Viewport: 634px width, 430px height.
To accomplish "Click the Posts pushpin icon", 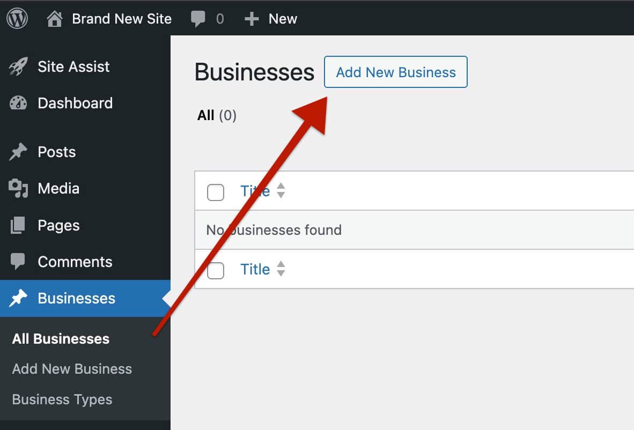I will [x=18, y=151].
